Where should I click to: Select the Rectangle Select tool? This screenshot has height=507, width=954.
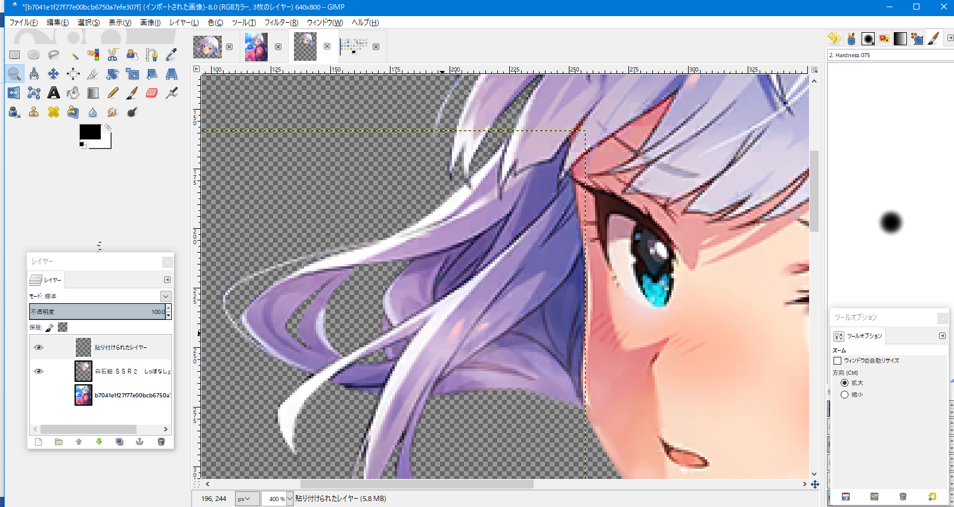click(x=14, y=55)
